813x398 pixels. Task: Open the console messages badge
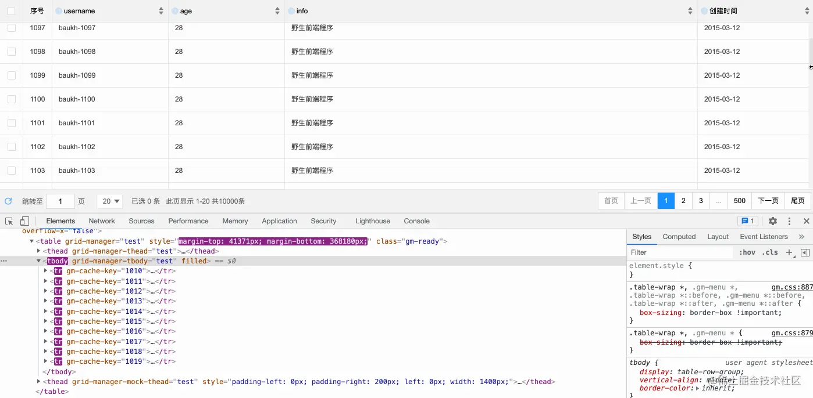pyautogui.click(x=747, y=221)
